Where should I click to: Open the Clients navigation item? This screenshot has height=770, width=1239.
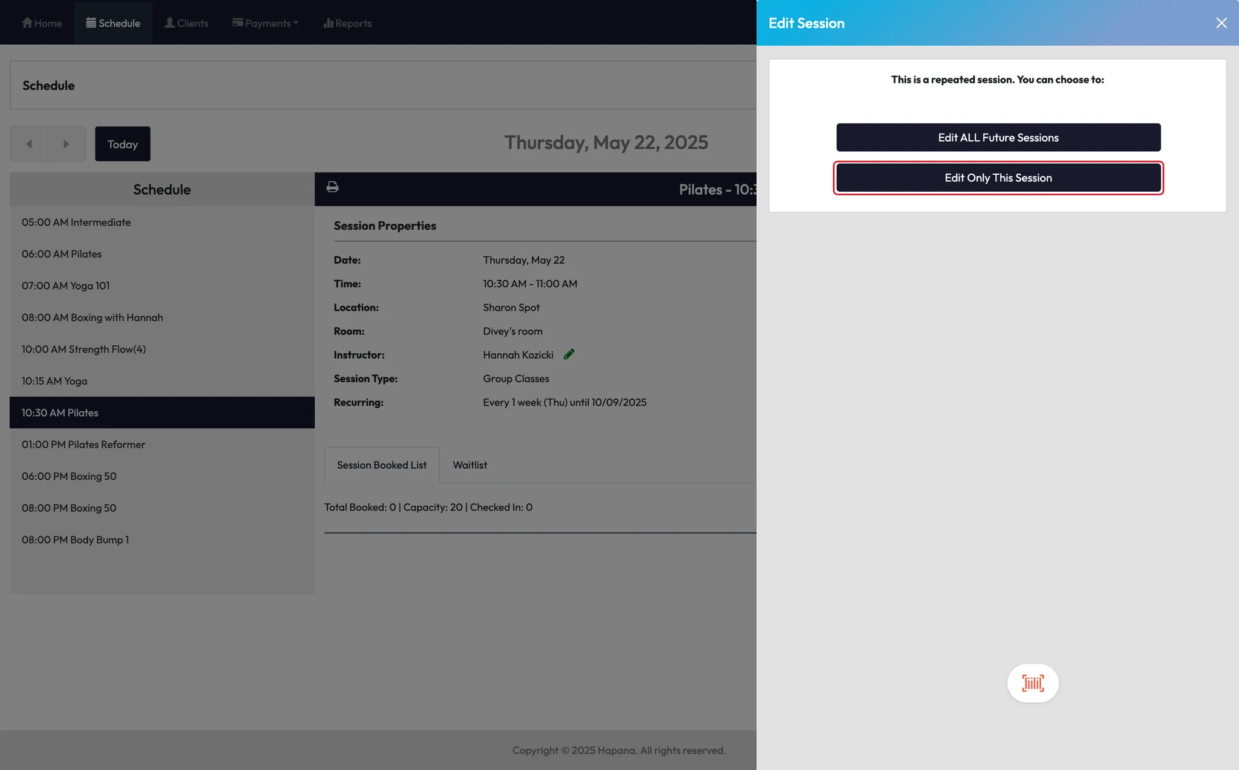(186, 23)
